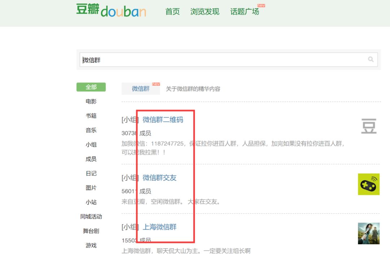Filter results by 游戏
390x254 pixels.
point(91,245)
